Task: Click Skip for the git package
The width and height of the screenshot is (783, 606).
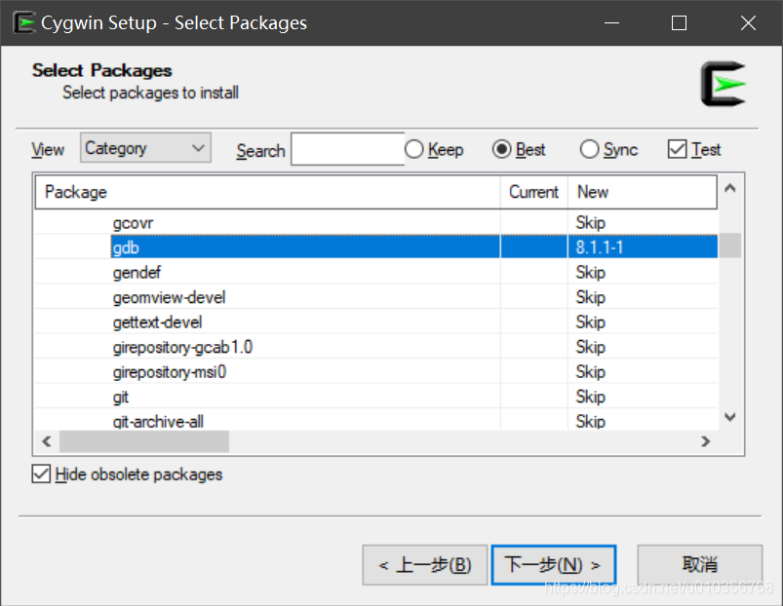Action: click(x=590, y=397)
